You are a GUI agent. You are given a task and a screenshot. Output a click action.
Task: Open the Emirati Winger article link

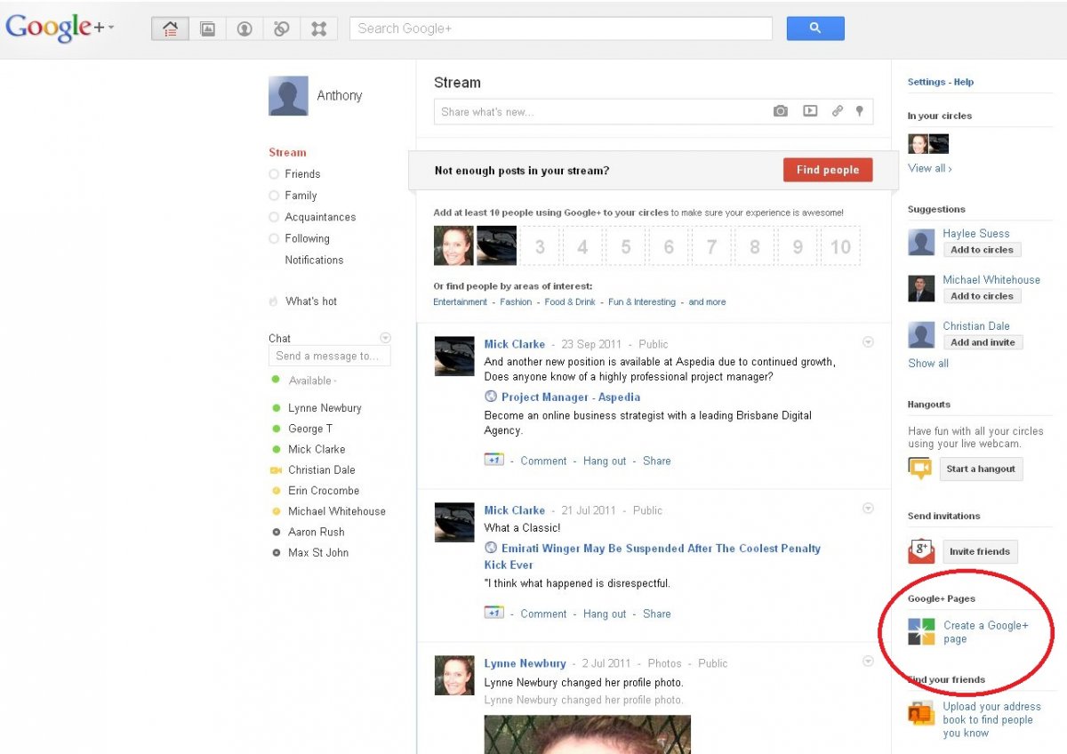click(653, 557)
